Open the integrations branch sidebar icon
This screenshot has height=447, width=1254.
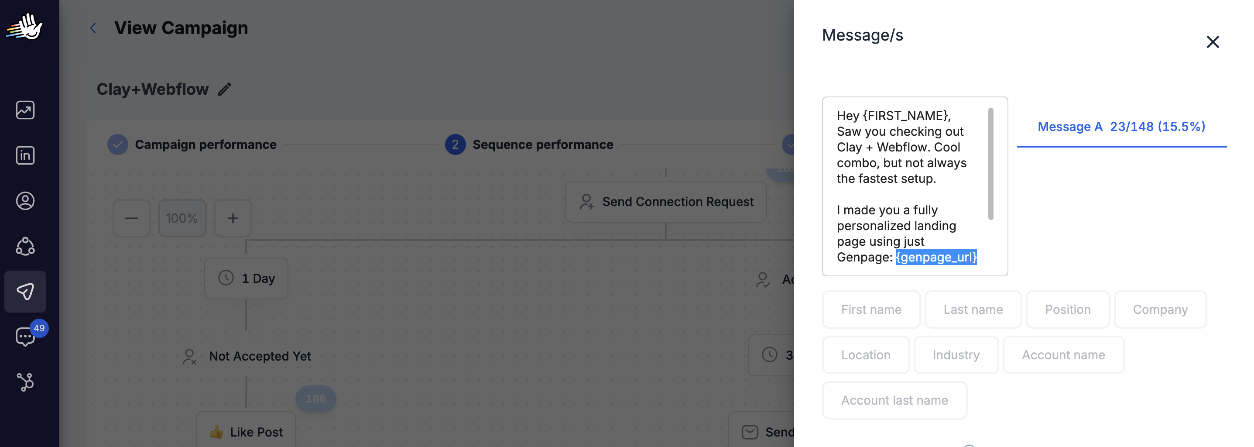tap(25, 382)
